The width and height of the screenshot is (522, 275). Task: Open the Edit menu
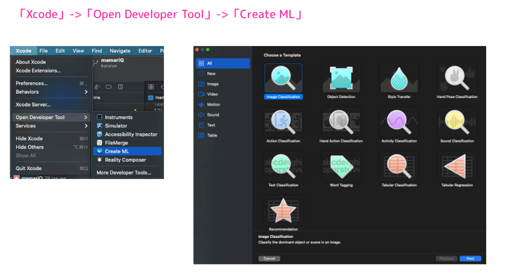pyautogui.click(x=60, y=51)
